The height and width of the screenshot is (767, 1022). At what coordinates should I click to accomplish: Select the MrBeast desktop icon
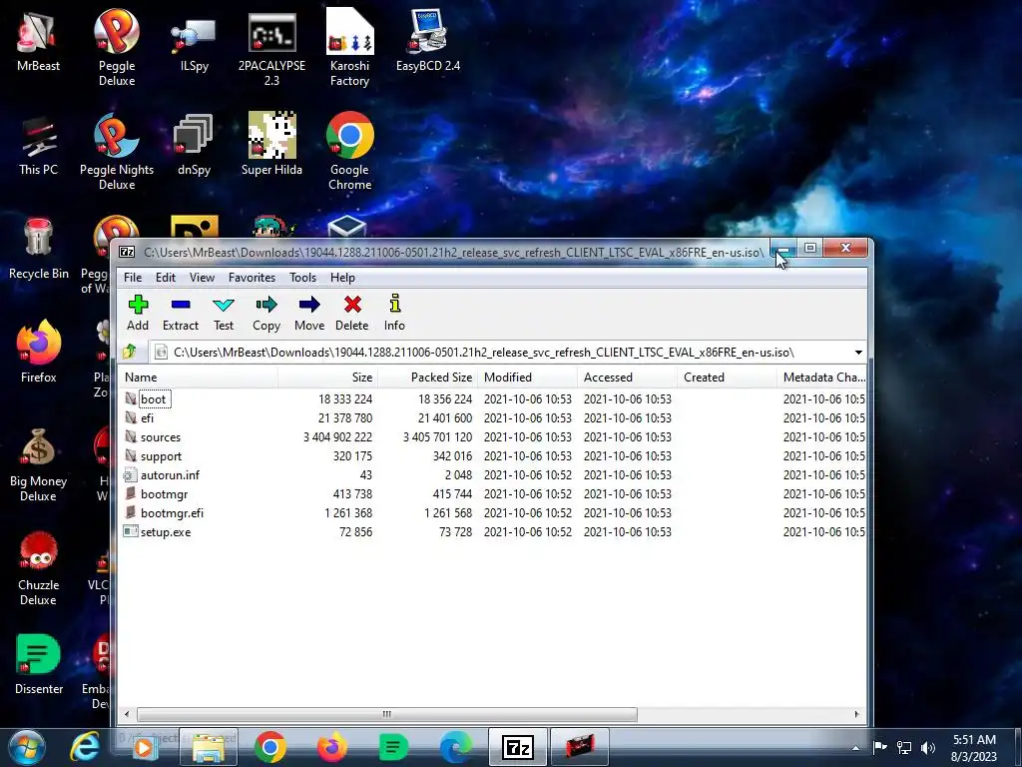point(39,41)
